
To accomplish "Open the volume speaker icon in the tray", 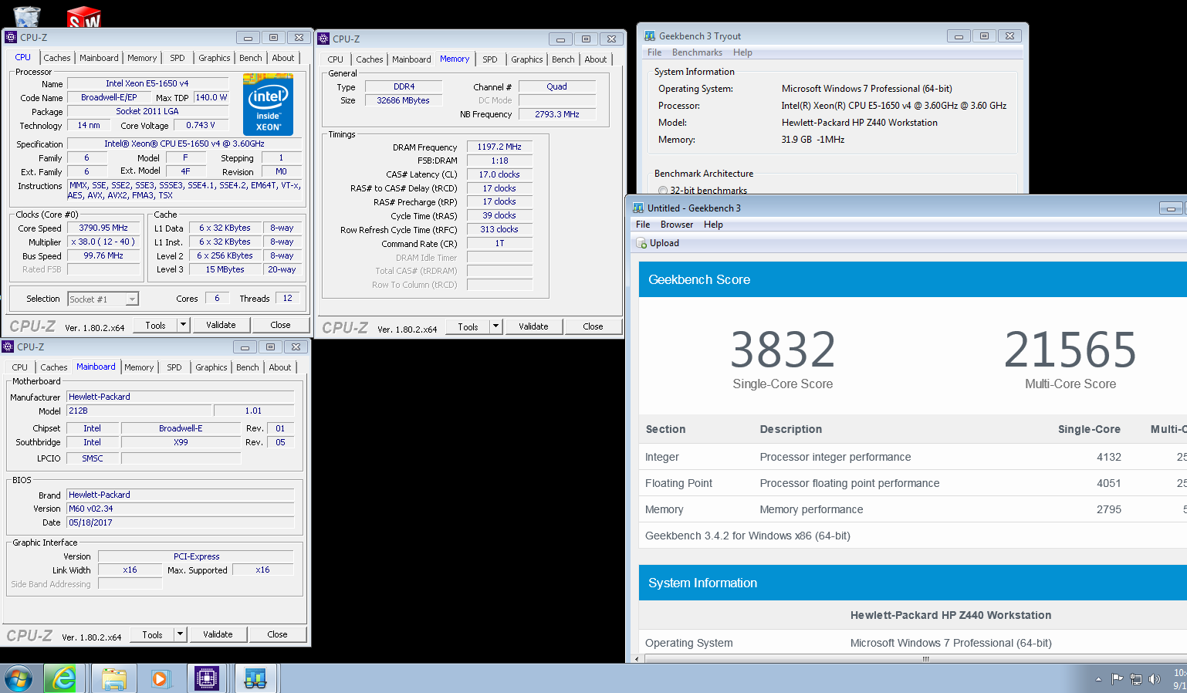I will click(1155, 679).
